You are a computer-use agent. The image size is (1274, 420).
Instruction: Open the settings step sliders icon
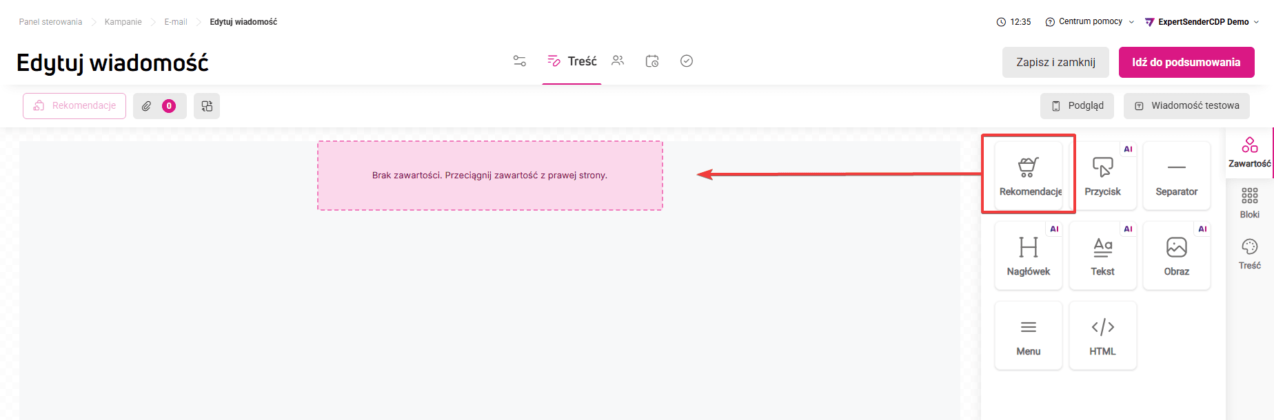click(x=520, y=61)
